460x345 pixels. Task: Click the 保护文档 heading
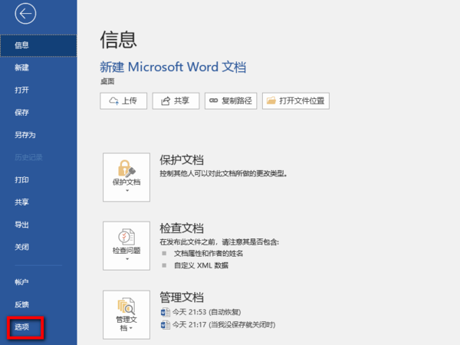(182, 160)
